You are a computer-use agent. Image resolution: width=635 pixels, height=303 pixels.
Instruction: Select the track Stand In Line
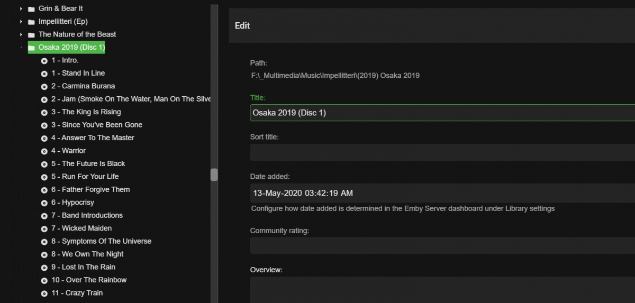[x=83, y=73]
